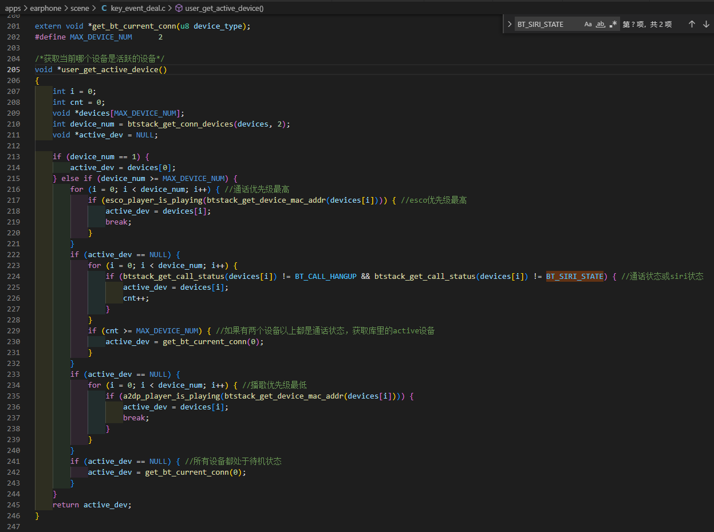Screen dimensions: 714x532
Task: Go to previous match with up arrow
Action: click(692, 24)
